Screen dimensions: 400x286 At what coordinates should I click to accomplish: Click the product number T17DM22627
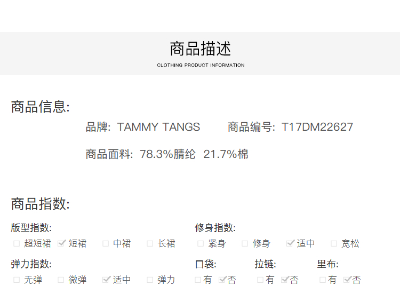pyautogui.click(x=317, y=127)
